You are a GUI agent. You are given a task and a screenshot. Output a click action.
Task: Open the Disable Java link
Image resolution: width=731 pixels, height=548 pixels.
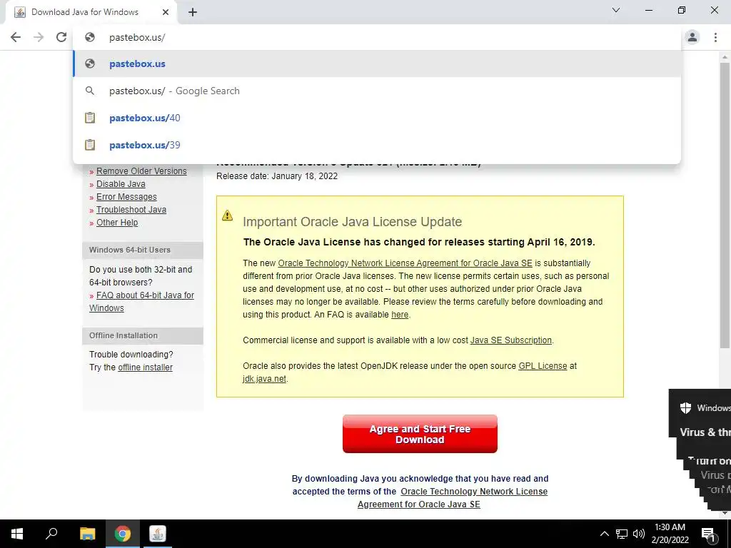click(x=121, y=184)
